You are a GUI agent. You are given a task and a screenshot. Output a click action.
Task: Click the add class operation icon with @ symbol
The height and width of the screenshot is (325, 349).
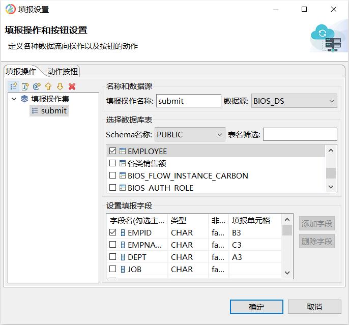pyautogui.click(x=37, y=86)
